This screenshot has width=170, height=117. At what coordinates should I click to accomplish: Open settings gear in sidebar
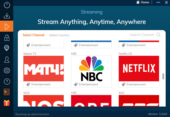pos(7,70)
